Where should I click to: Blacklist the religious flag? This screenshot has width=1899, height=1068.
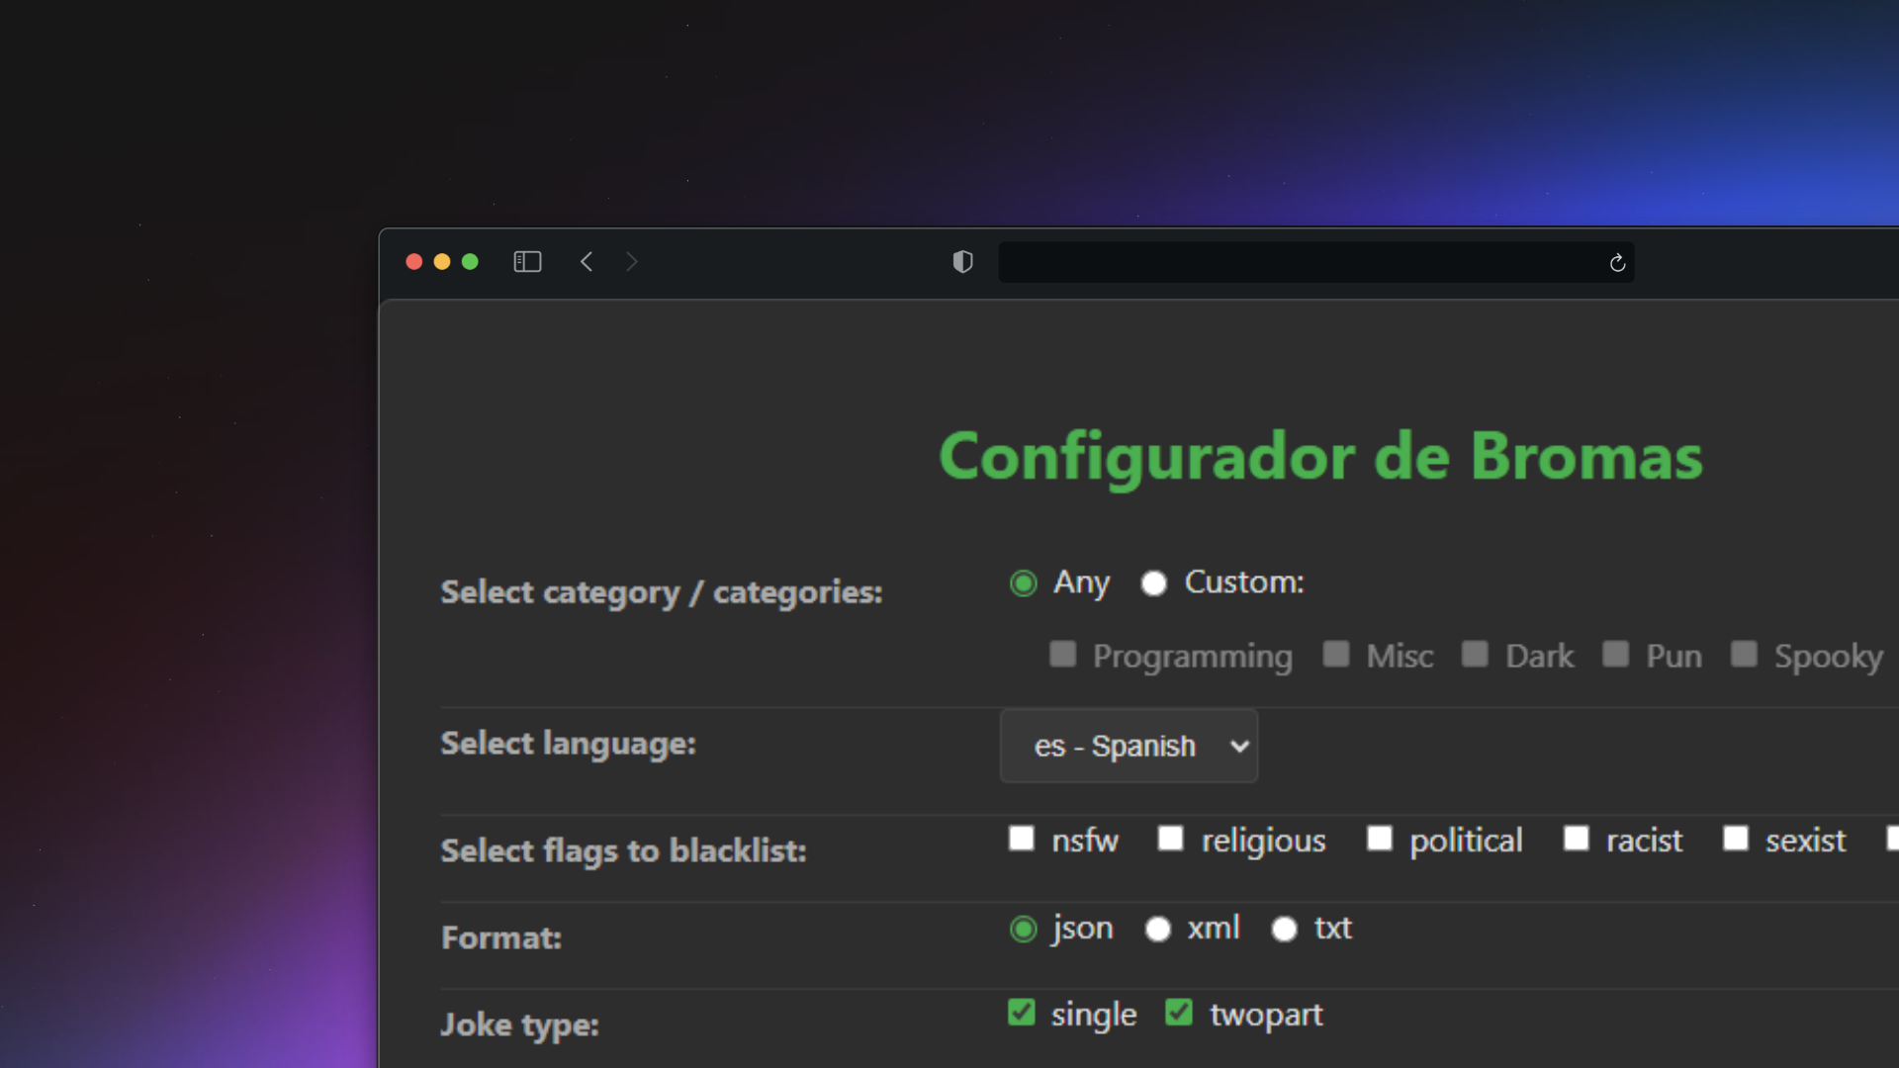[1172, 840]
